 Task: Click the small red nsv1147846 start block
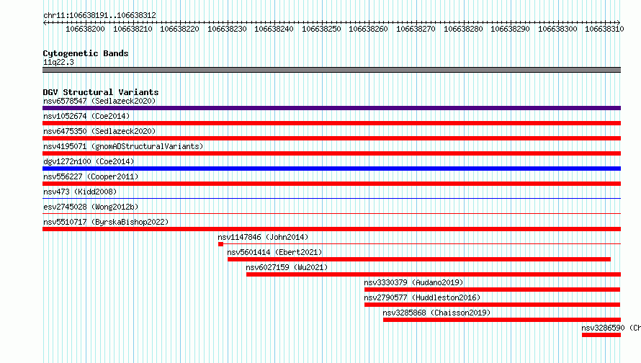221,244
